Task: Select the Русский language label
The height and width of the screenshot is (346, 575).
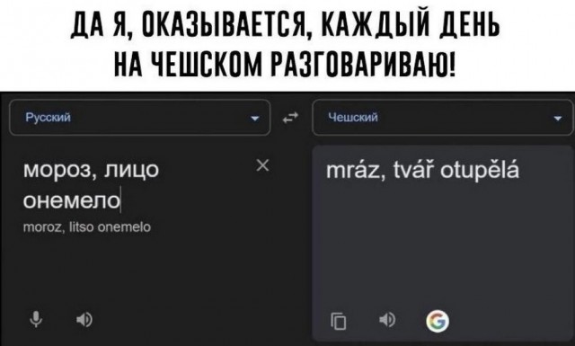Action: click(48, 118)
